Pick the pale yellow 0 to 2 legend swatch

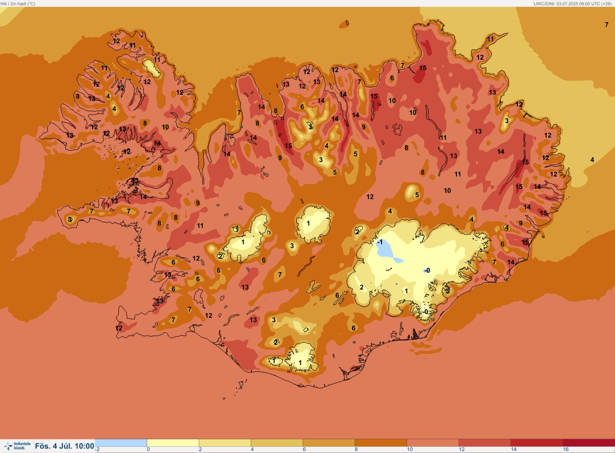point(173,443)
